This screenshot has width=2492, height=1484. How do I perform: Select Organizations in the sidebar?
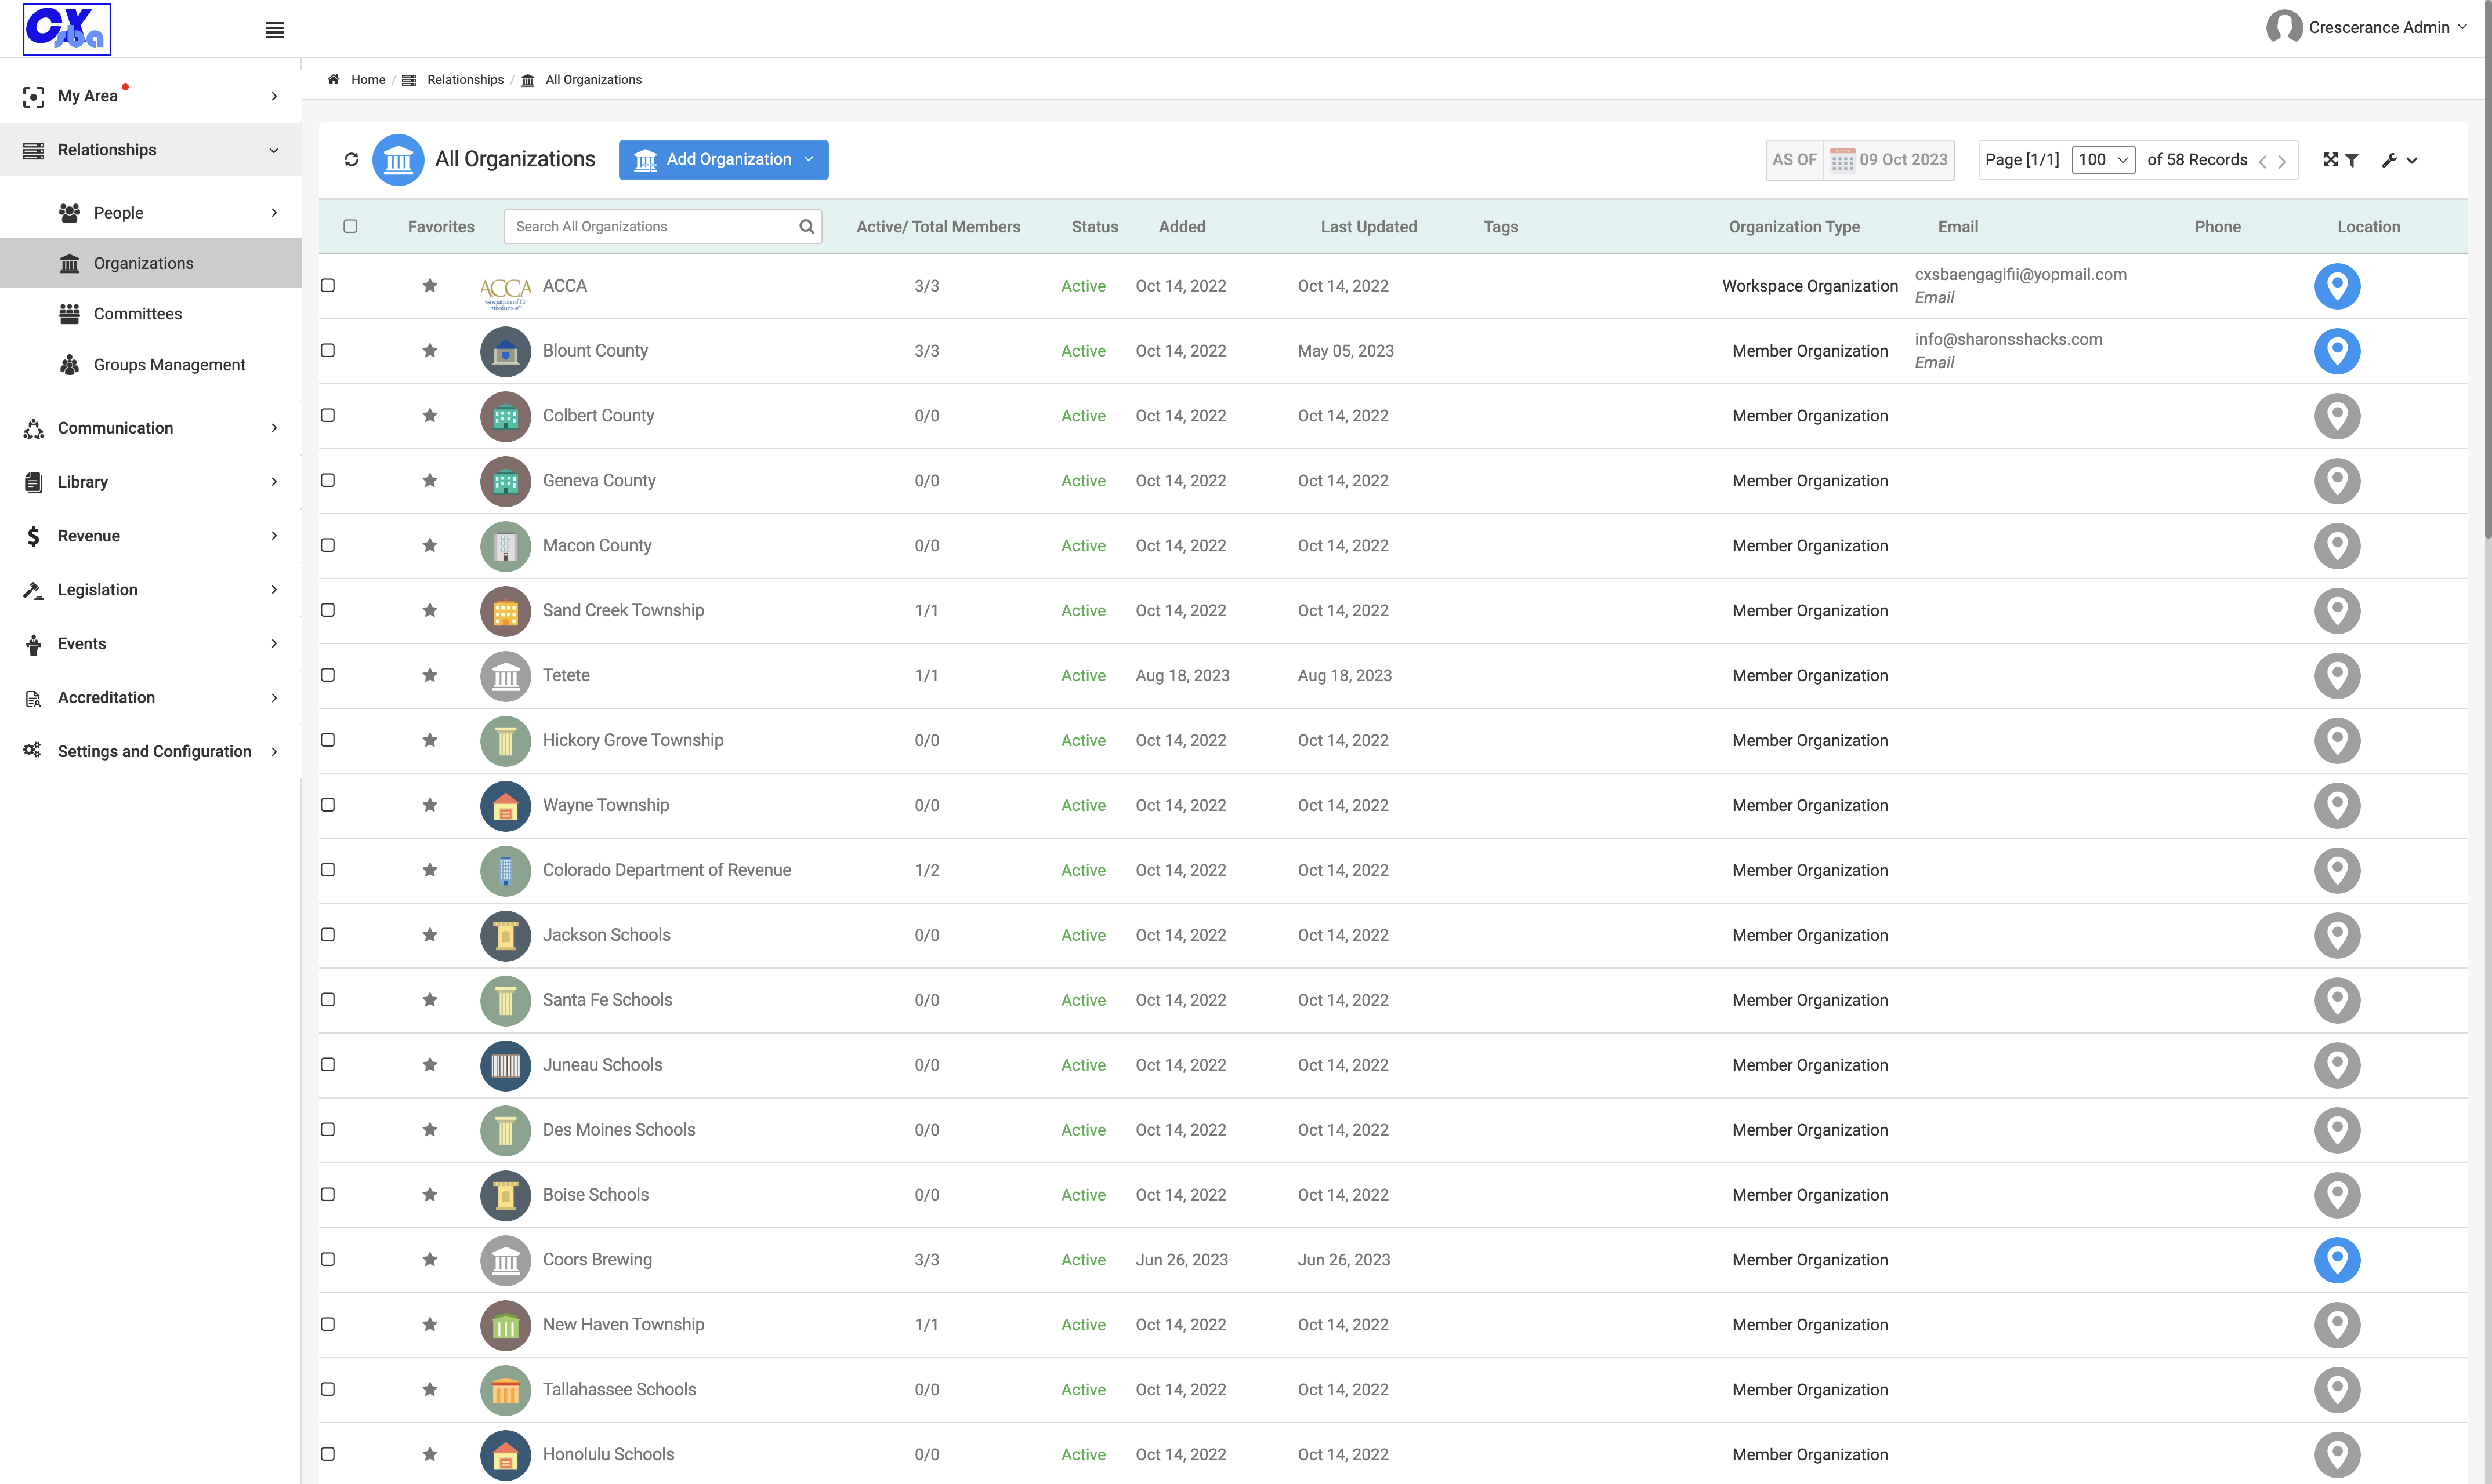pos(151,263)
